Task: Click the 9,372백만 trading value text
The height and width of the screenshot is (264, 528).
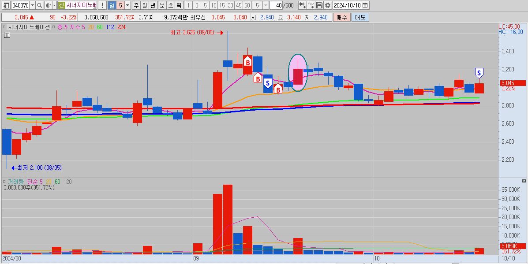Action: [176, 18]
